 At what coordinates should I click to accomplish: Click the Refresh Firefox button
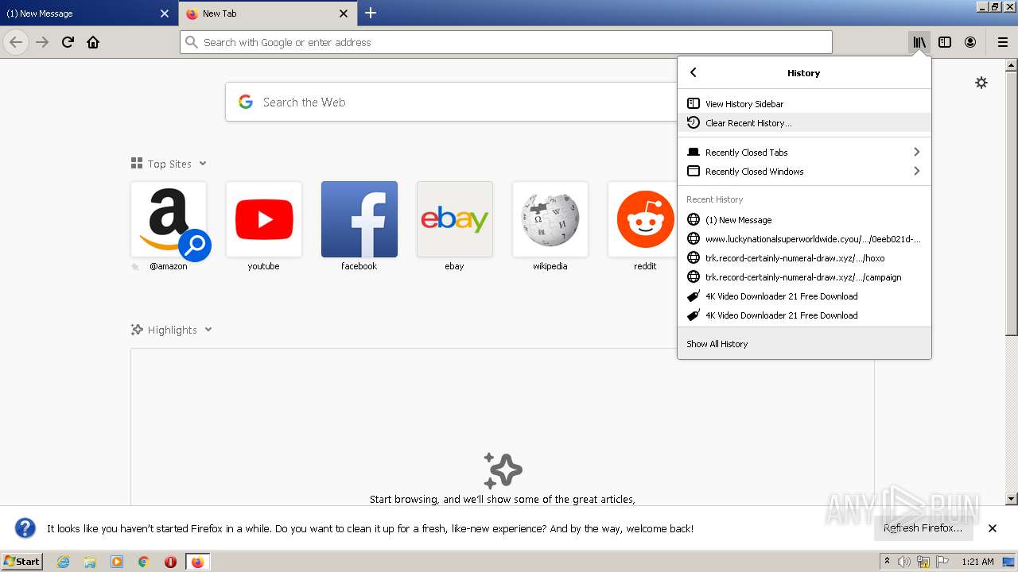point(923,528)
